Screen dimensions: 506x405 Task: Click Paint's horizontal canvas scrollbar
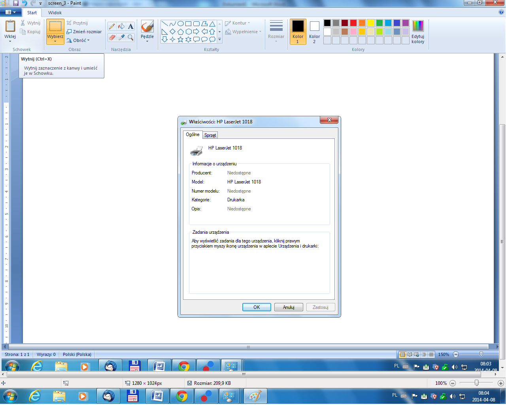244,374
